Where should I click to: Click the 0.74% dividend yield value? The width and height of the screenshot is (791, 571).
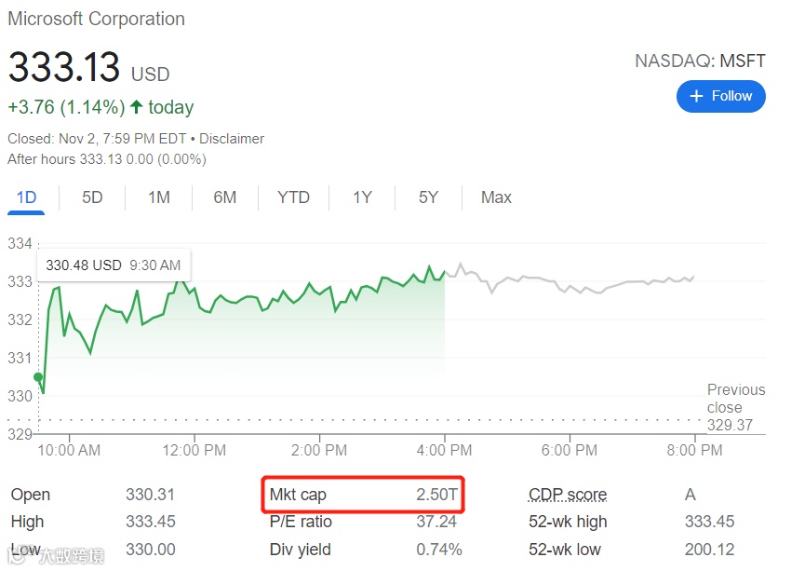tap(439, 550)
